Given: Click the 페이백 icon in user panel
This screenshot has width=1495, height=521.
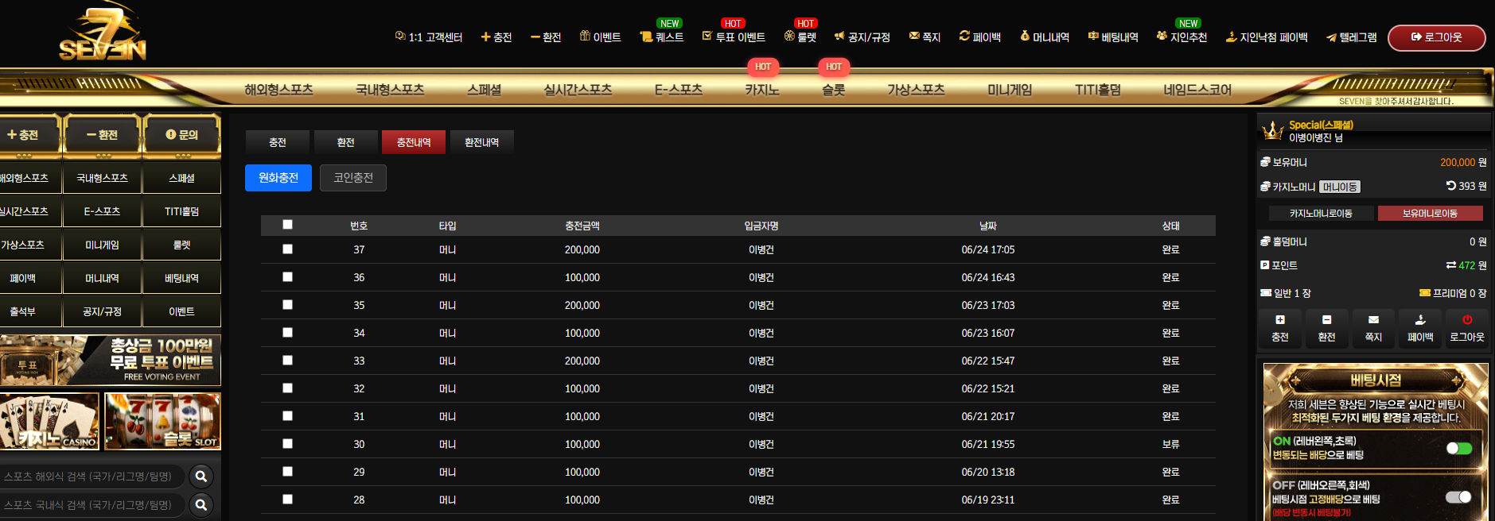Looking at the screenshot, I should pos(1420,320).
